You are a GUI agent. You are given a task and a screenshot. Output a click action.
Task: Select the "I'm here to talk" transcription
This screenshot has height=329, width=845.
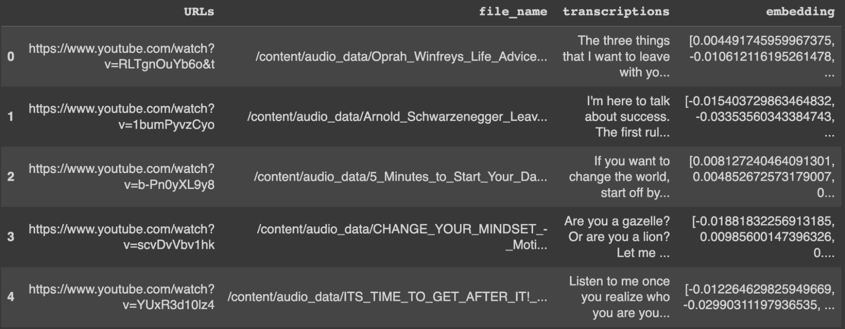(627, 117)
